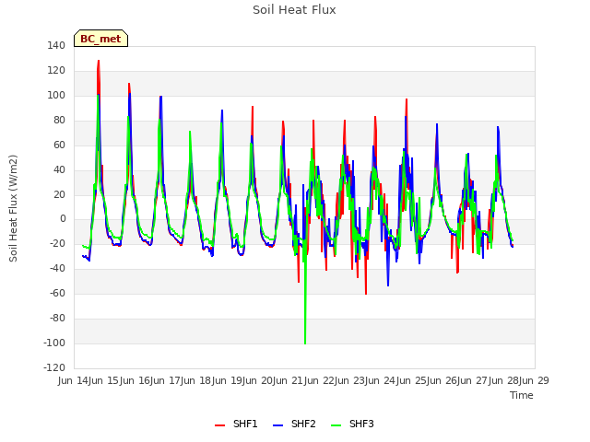Click the Jun 21 x-axis tick label
This screenshot has height=442, width=590.
click(289, 380)
